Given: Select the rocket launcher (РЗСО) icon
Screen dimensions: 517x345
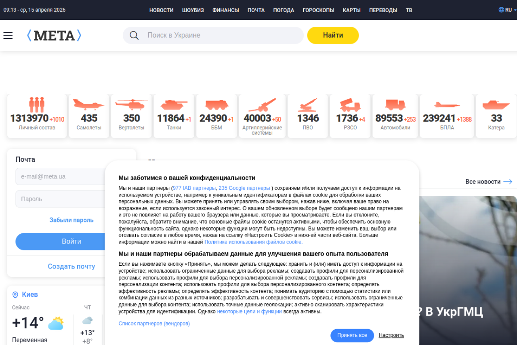Looking at the screenshot, I should click(x=350, y=105).
